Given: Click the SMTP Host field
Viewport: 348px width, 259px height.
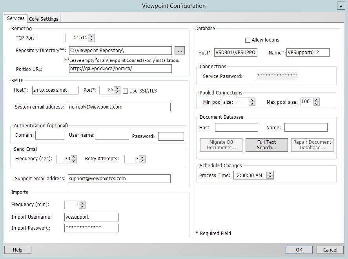Looking at the screenshot, I should pyautogui.click(x=55, y=90).
